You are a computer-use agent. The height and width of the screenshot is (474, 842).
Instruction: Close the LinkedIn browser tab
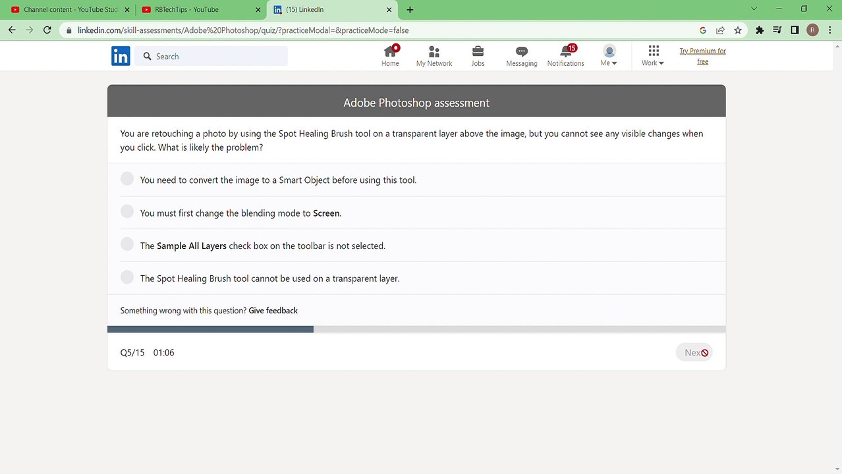pos(389,10)
